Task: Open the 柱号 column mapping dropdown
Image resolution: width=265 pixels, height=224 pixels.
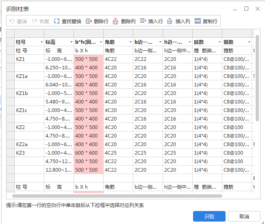Action: coord(41,42)
